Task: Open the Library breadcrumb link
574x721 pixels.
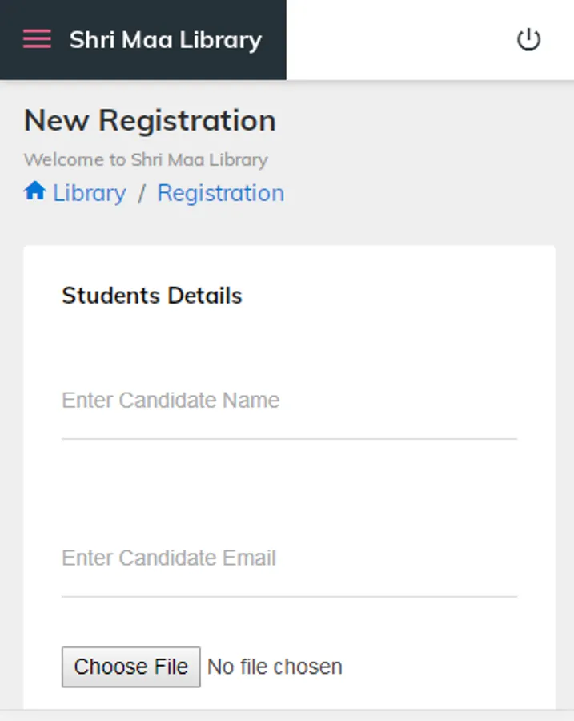Action: coord(89,193)
